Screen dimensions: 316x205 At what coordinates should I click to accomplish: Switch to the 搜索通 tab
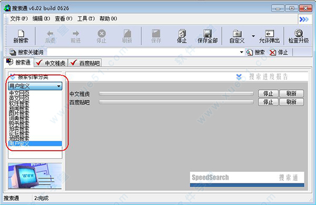[18, 63]
